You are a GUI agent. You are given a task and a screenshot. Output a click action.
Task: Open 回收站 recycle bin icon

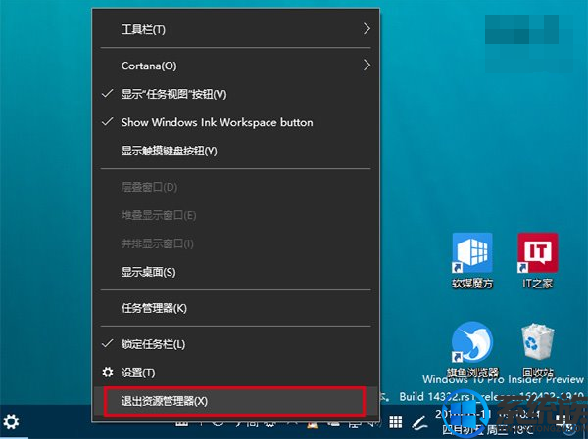click(x=537, y=349)
